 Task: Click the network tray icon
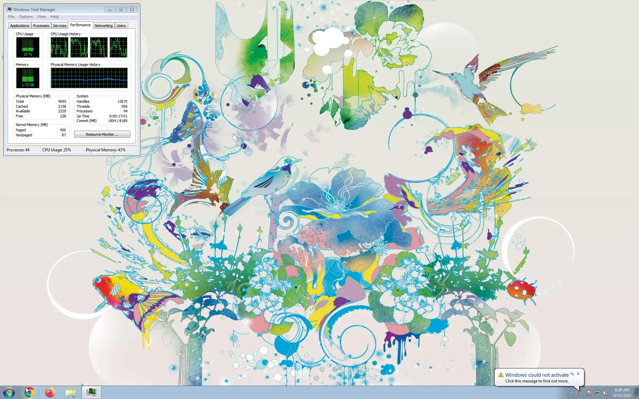[597, 393]
